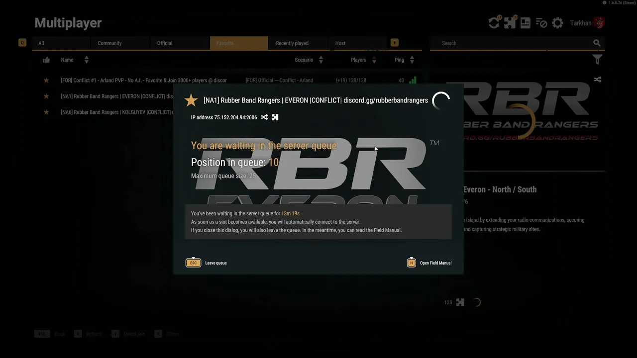
Task: Sort server list by Name arrows
Action: (86, 60)
